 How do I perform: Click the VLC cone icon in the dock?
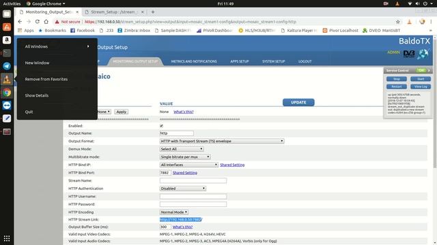click(7, 79)
